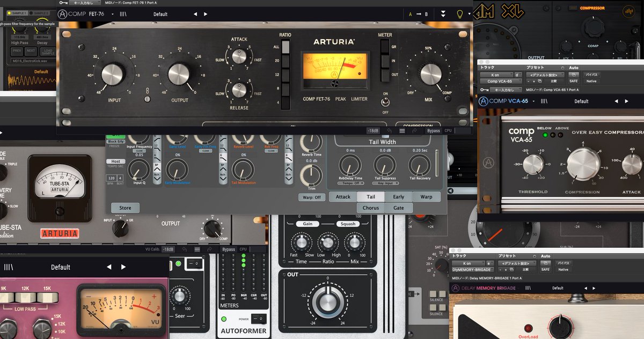Click the INPUT knob on Comp FET-76

113,74
